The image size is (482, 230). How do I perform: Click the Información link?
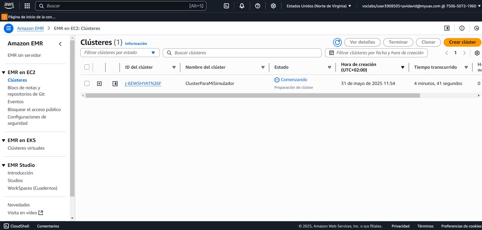(x=136, y=44)
